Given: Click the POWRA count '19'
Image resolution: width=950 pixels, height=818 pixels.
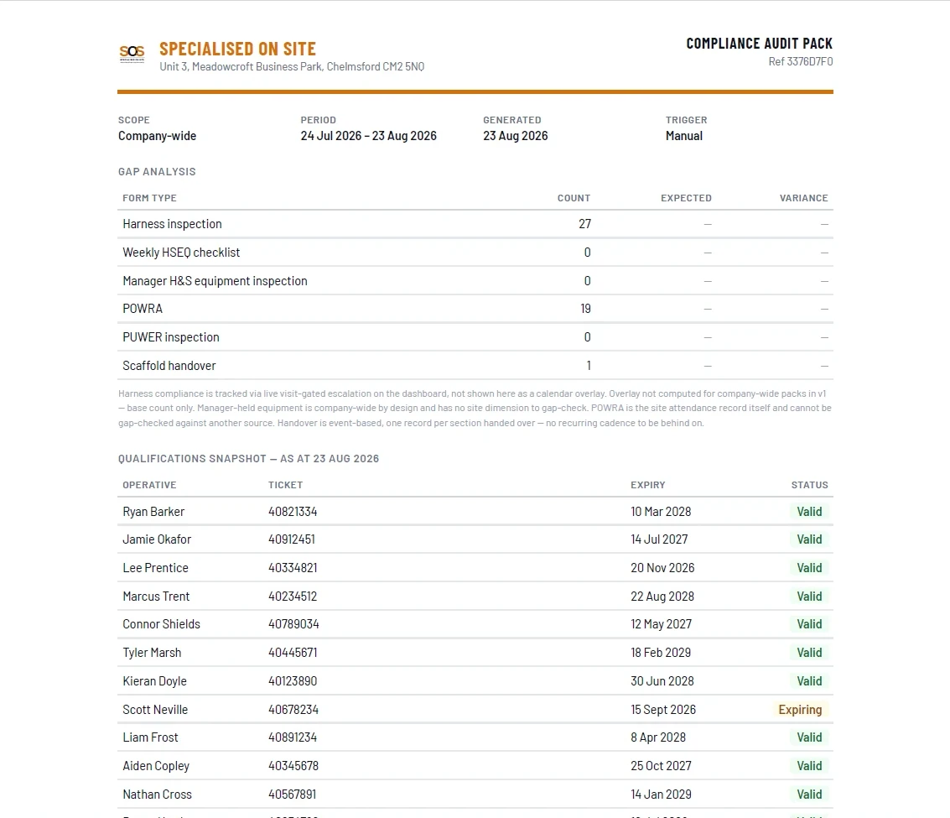Looking at the screenshot, I should pos(585,309).
